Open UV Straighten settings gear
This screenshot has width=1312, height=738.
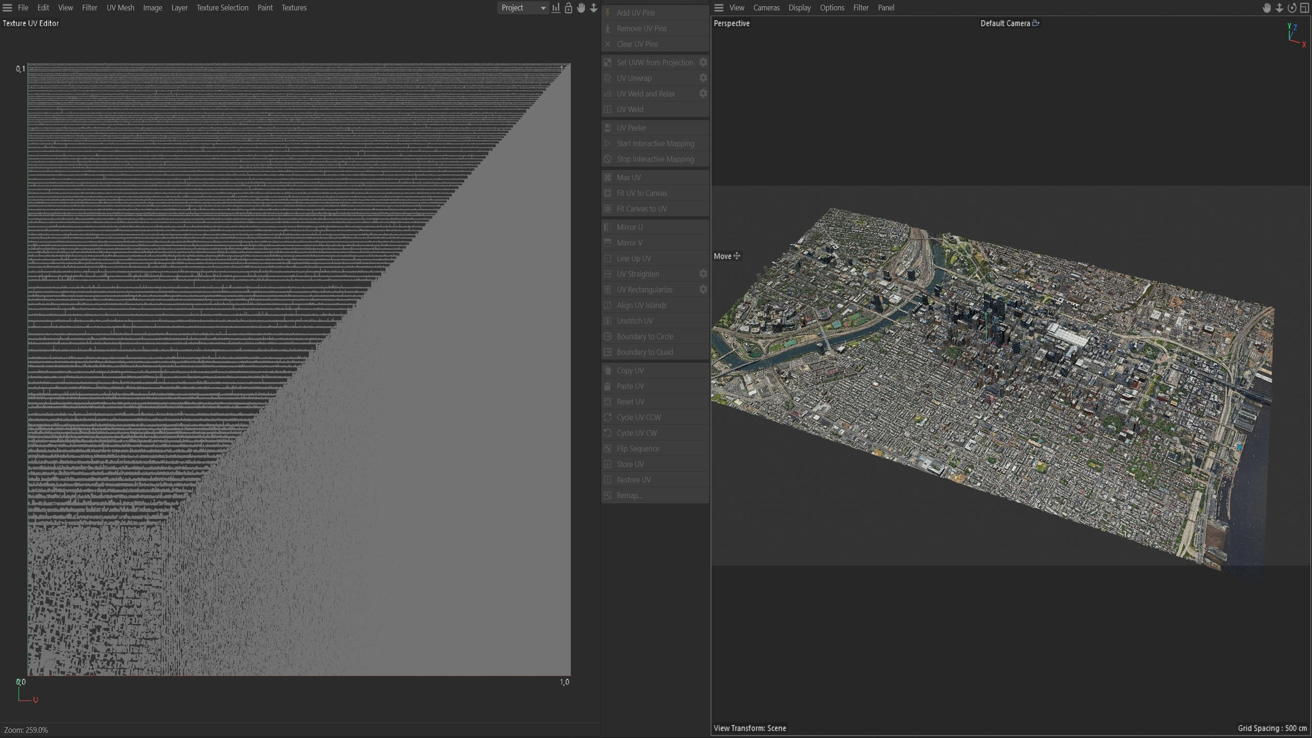pos(703,274)
